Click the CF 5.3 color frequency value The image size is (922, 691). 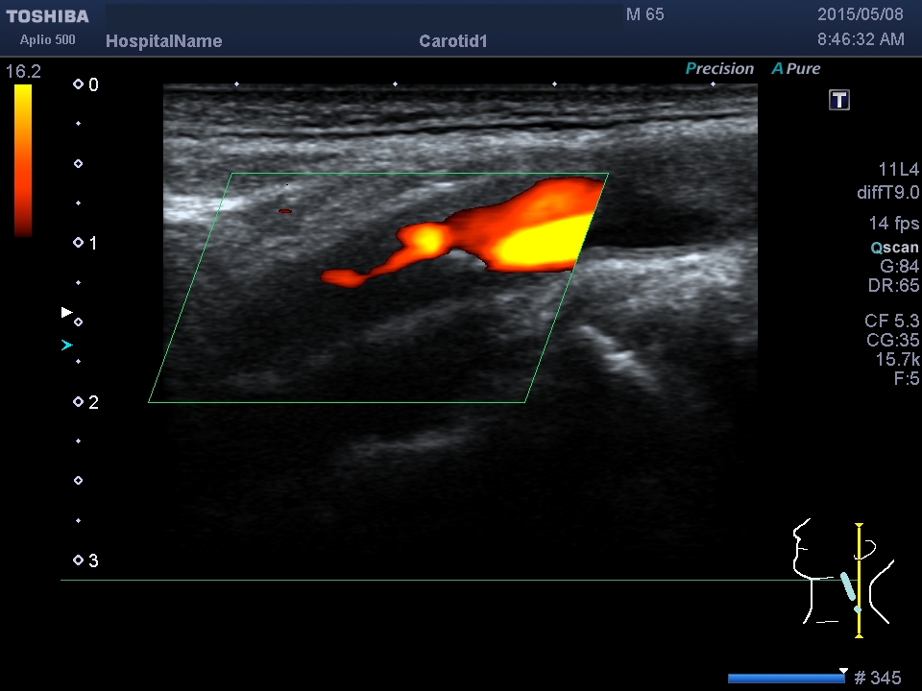point(891,322)
